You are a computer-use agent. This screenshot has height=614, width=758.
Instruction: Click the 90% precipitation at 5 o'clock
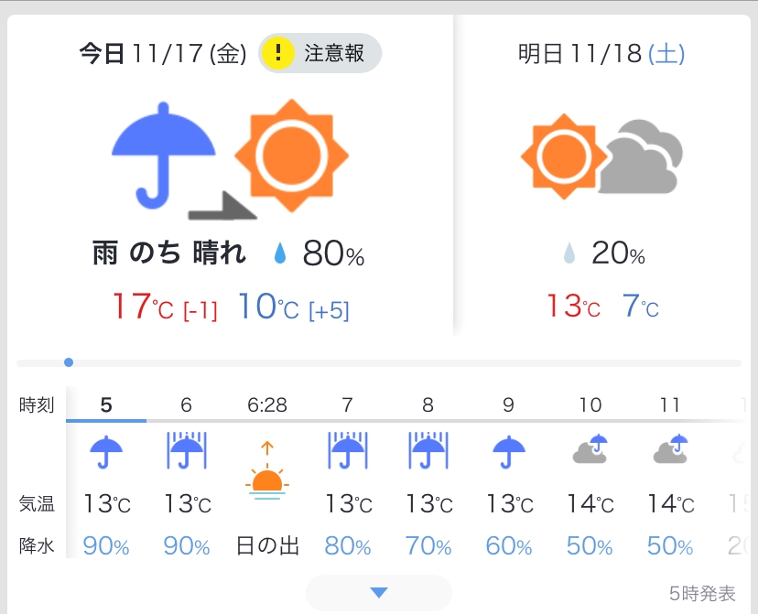point(106,546)
